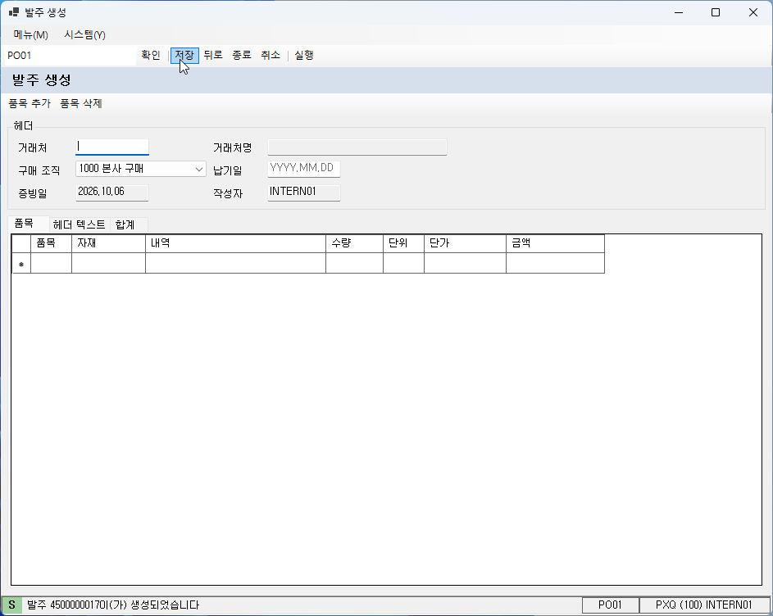Screen dimensions: 773x616
Task: Click the 내역 column header
Action: [x=235, y=243]
